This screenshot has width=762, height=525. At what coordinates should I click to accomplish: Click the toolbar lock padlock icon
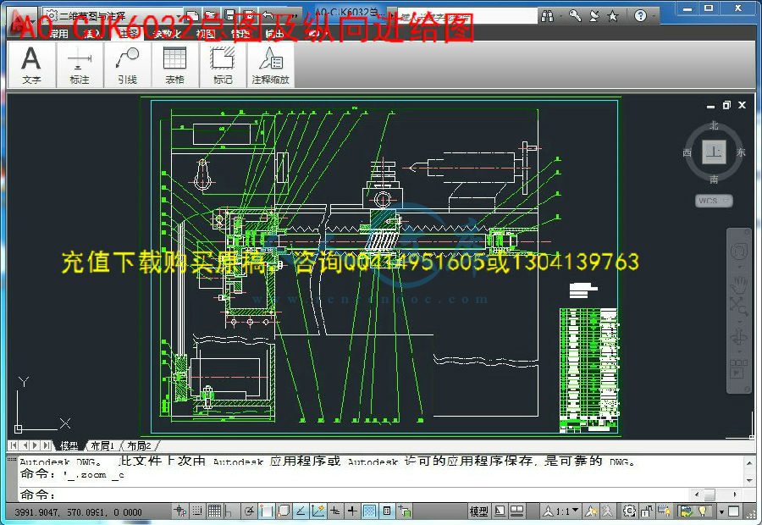[x=647, y=511]
